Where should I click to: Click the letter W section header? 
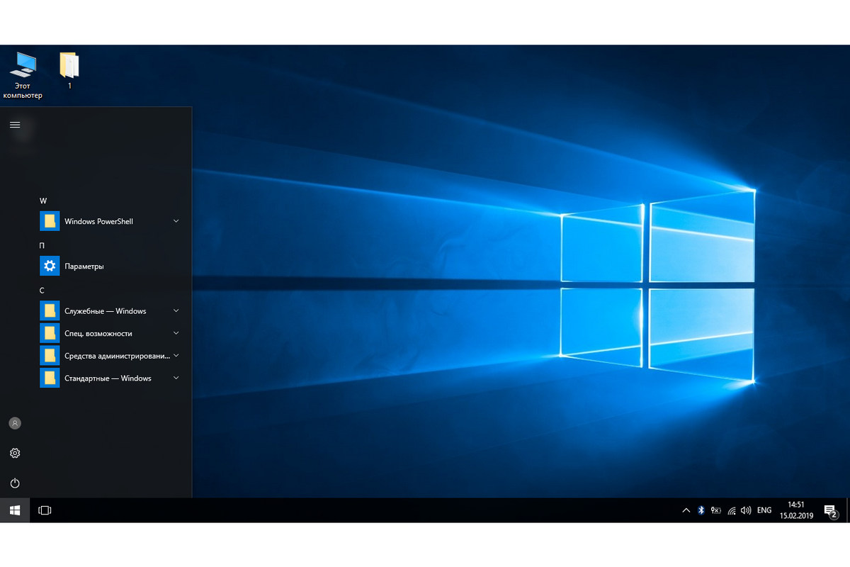click(x=43, y=201)
